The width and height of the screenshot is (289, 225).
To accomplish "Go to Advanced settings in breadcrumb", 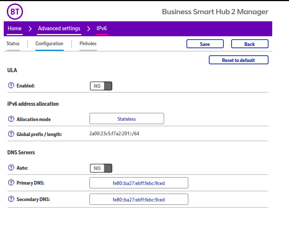I will pyautogui.click(x=59, y=28).
